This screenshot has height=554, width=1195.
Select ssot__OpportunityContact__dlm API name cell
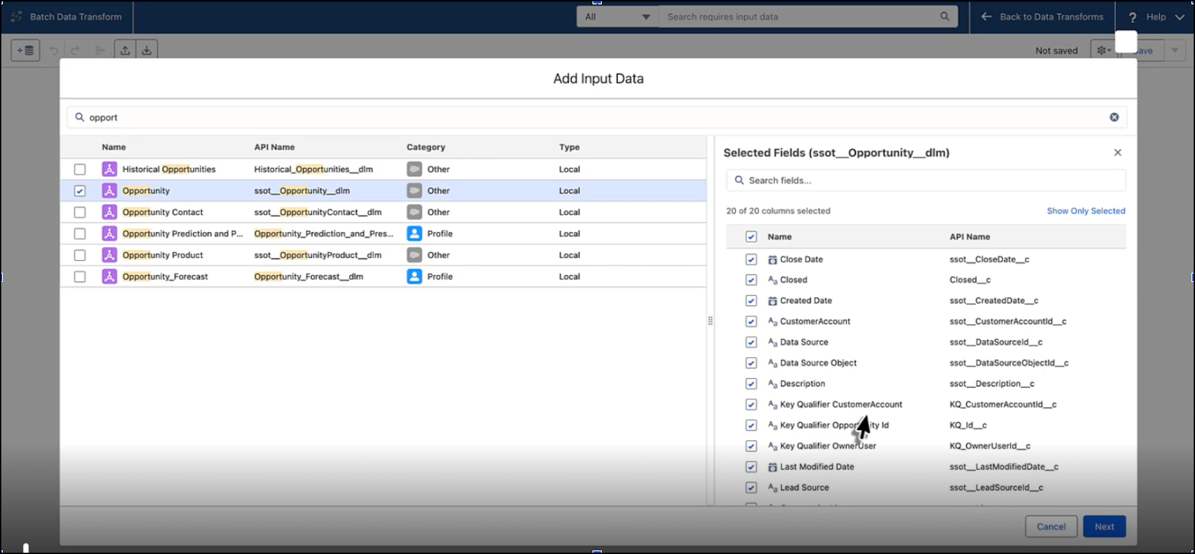[x=318, y=212]
